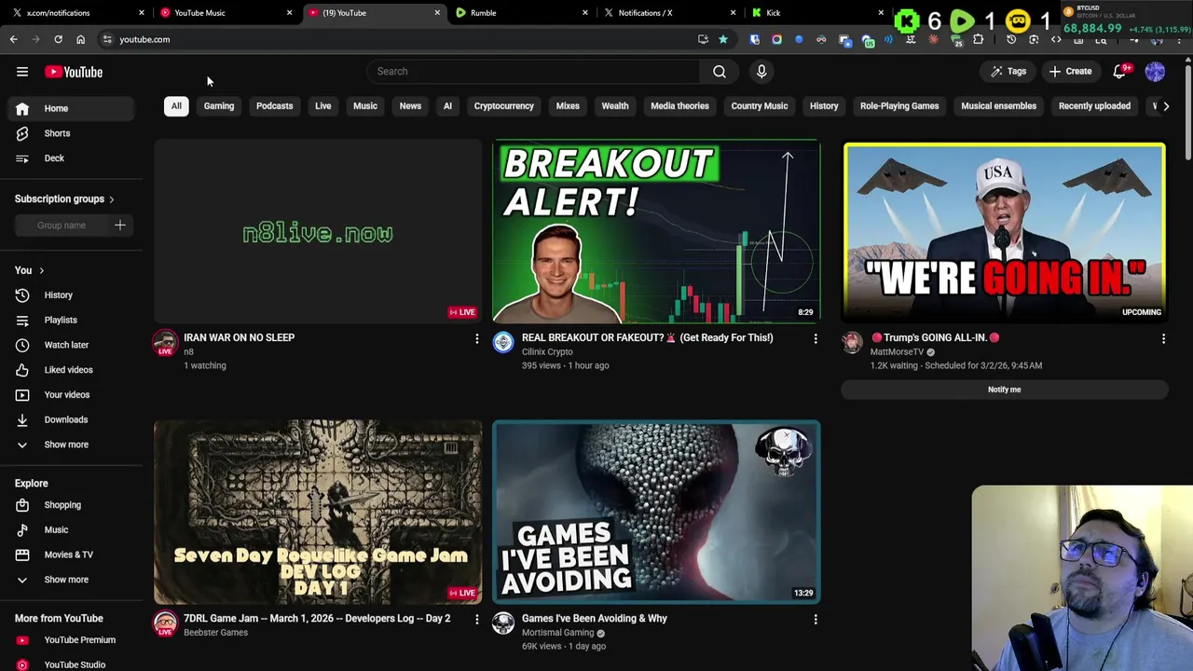Image resolution: width=1193 pixels, height=671 pixels.
Task: Open more options for Trump's GOING ALL-IN
Action: click(x=1163, y=339)
